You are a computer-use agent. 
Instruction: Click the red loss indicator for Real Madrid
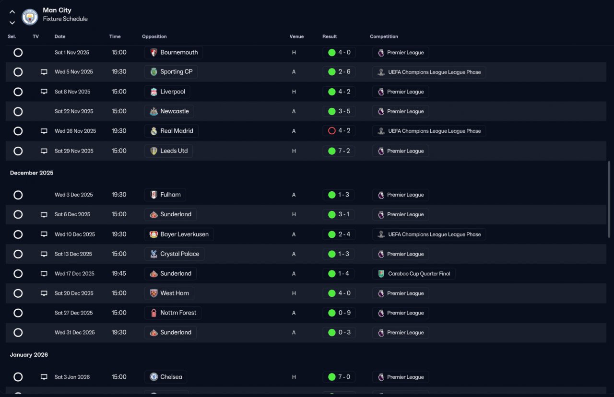pos(331,131)
